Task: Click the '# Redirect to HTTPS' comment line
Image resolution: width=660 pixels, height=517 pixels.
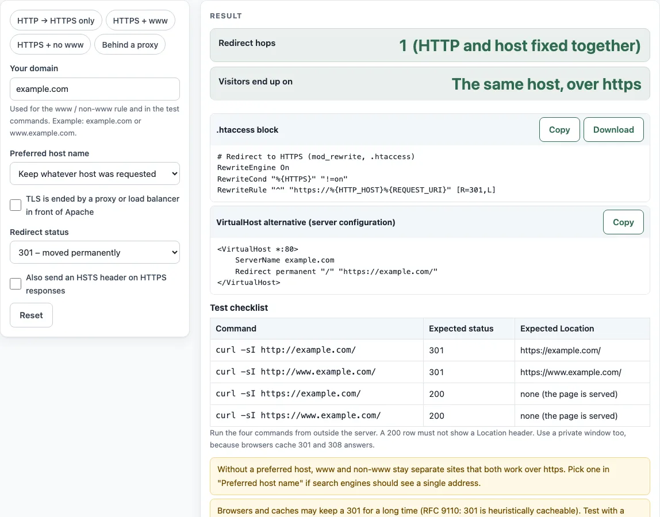Action: 316,156
